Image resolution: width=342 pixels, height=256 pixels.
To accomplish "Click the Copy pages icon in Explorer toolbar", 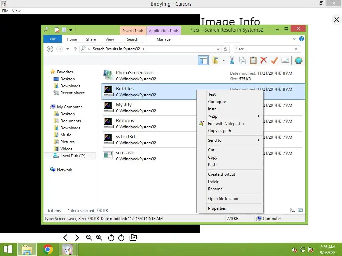I will coord(242,61).
